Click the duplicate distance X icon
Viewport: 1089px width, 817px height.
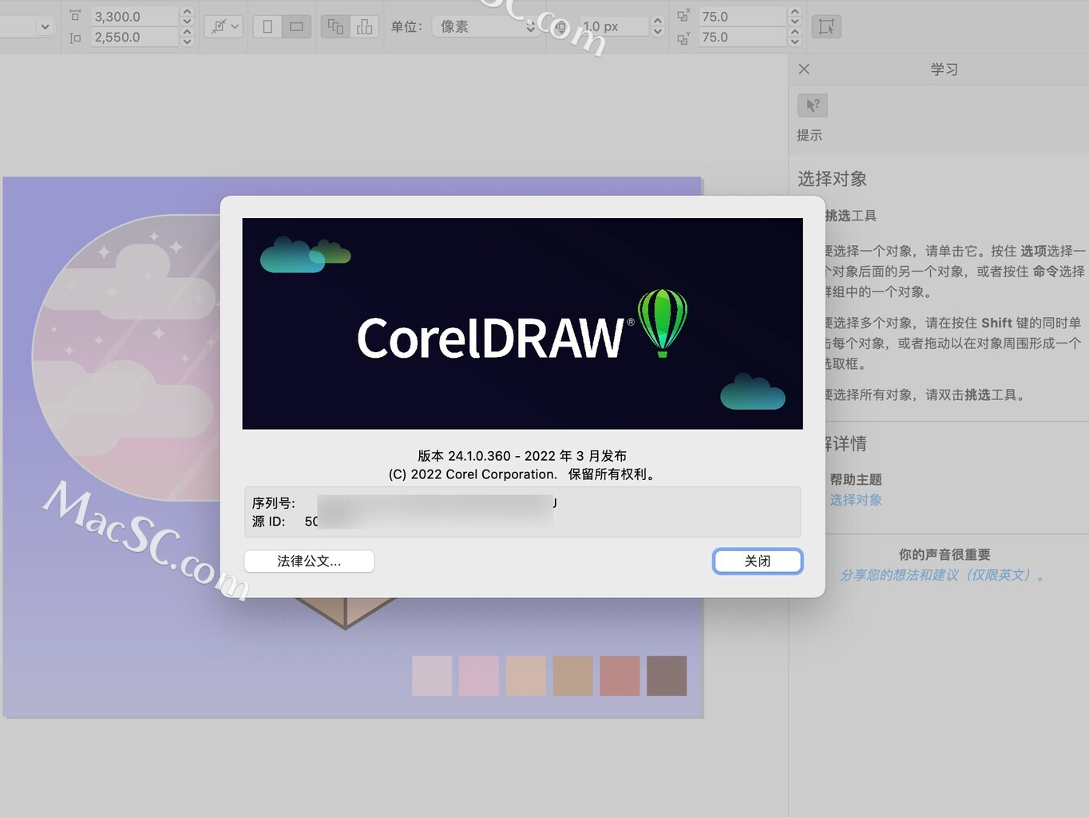(x=683, y=16)
